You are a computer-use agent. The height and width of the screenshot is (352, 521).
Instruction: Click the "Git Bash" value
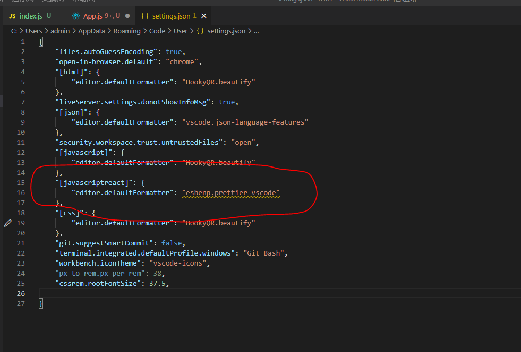pyautogui.click(x=264, y=253)
